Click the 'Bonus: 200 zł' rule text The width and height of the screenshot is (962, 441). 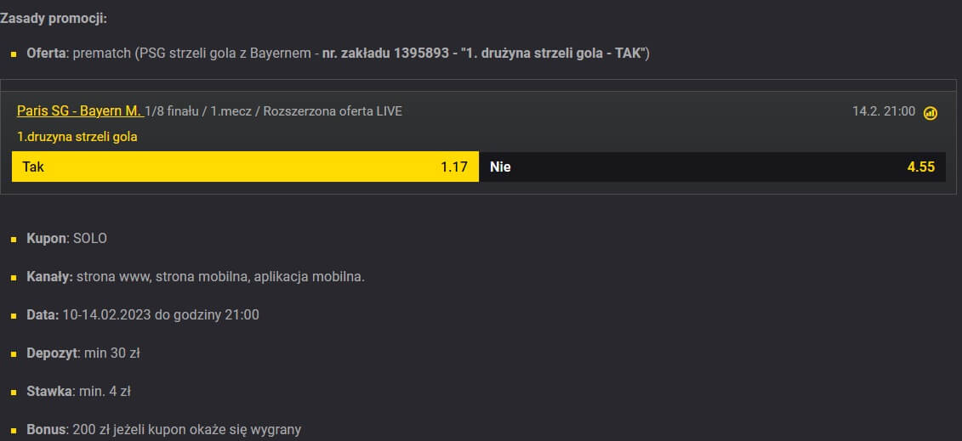click(x=163, y=430)
